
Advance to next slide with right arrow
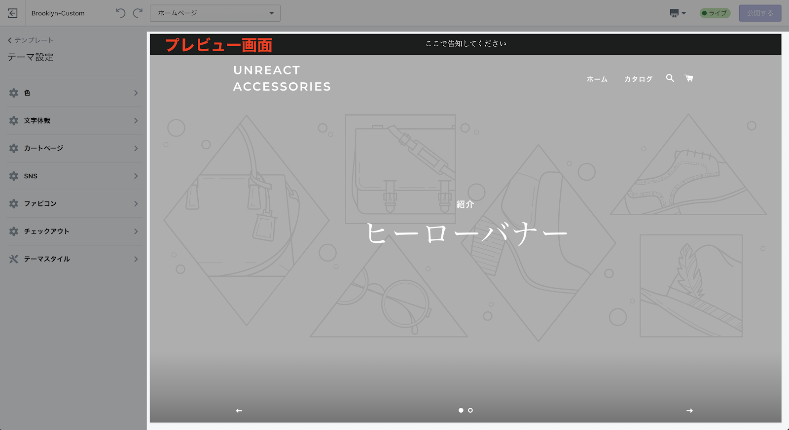(x=689, y=411)
